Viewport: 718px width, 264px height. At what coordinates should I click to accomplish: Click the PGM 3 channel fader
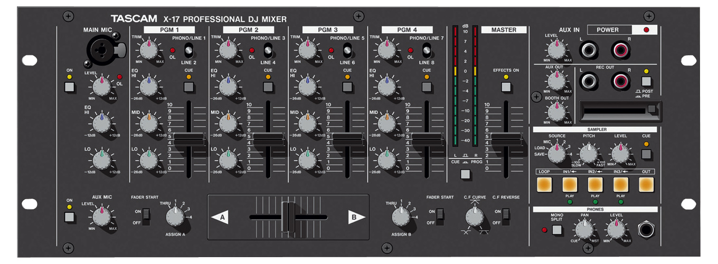347,140
